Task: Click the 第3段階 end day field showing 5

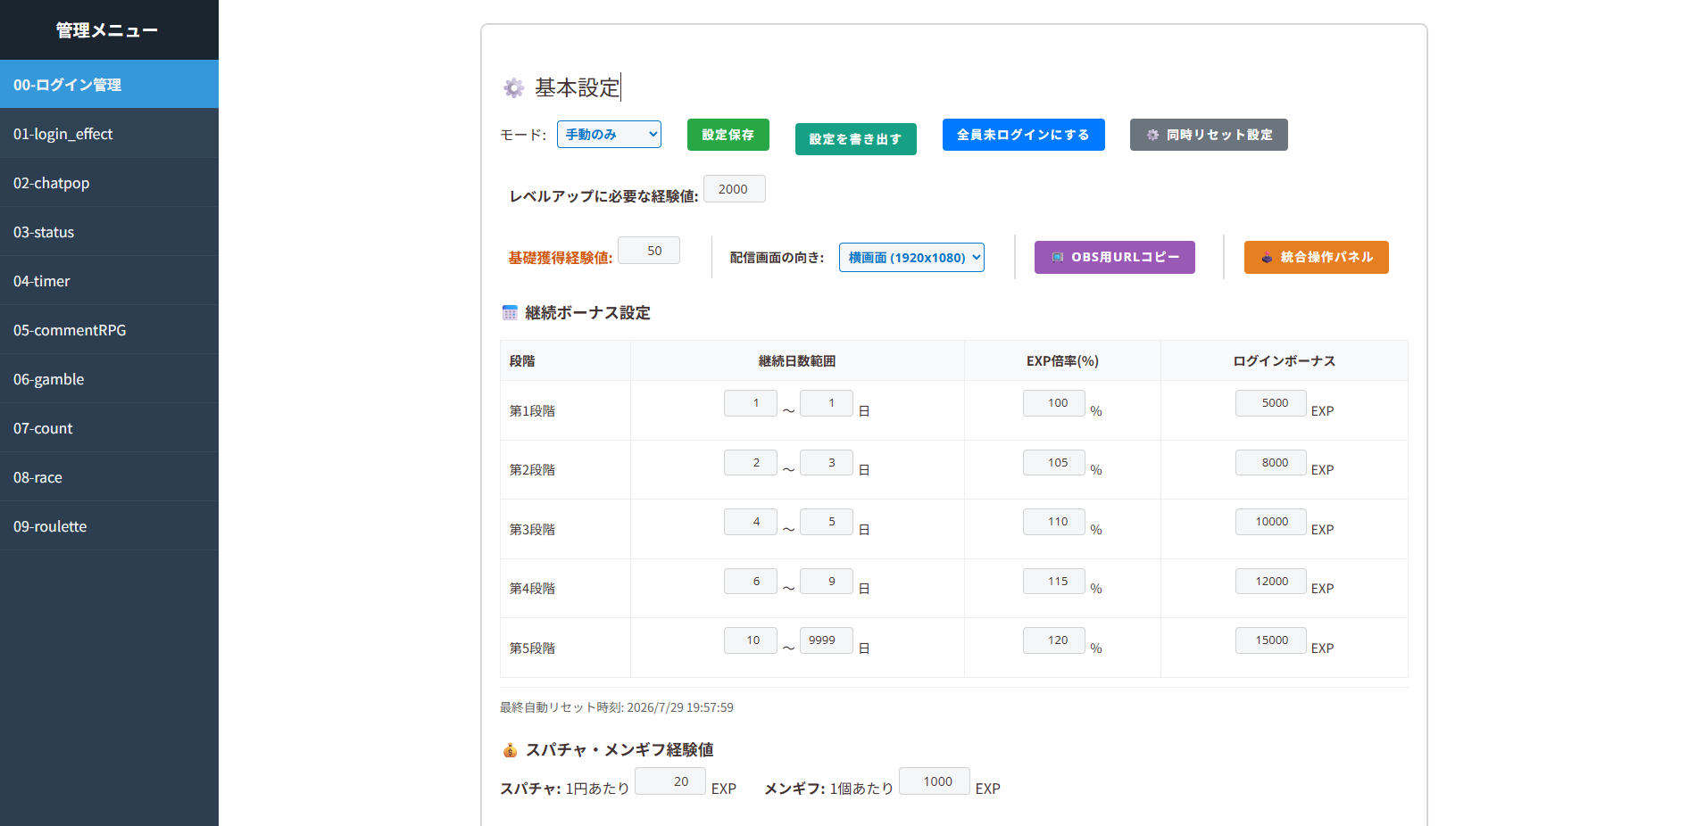Action: pyautogui.click(x=827, y=522)
